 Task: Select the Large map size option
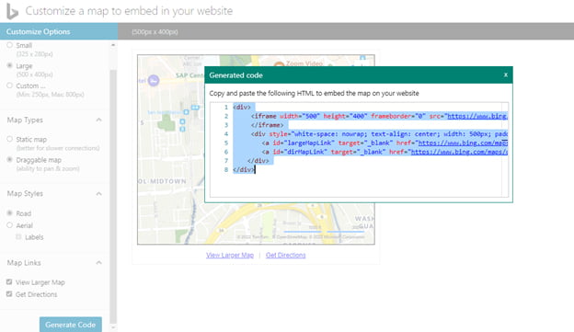click(x=9, y=65)
